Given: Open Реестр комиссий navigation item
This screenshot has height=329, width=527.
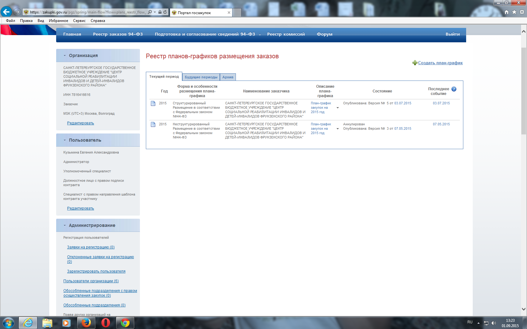Looking at the screenshot, I should tap(286, 34).
